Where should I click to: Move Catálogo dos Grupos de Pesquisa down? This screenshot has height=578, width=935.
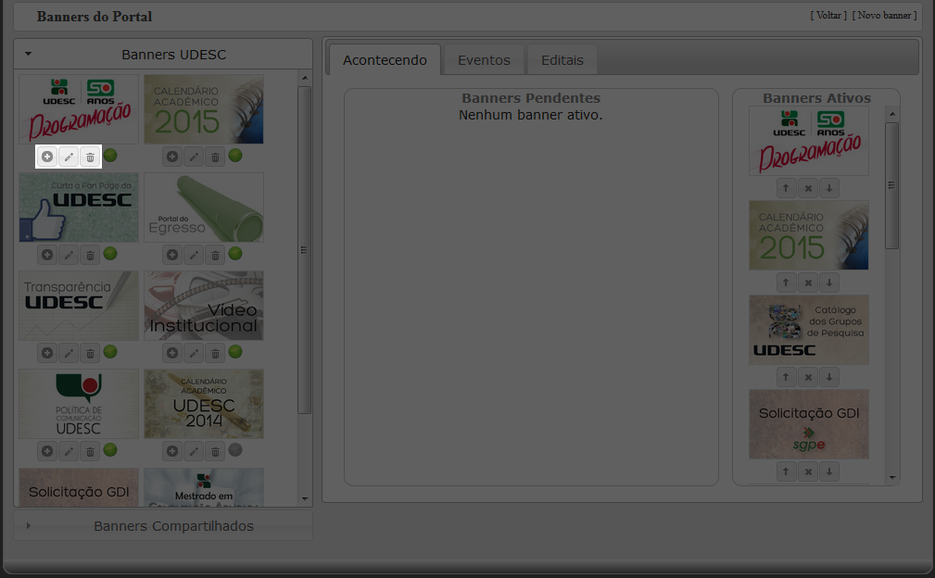click(x=829, y=377)
